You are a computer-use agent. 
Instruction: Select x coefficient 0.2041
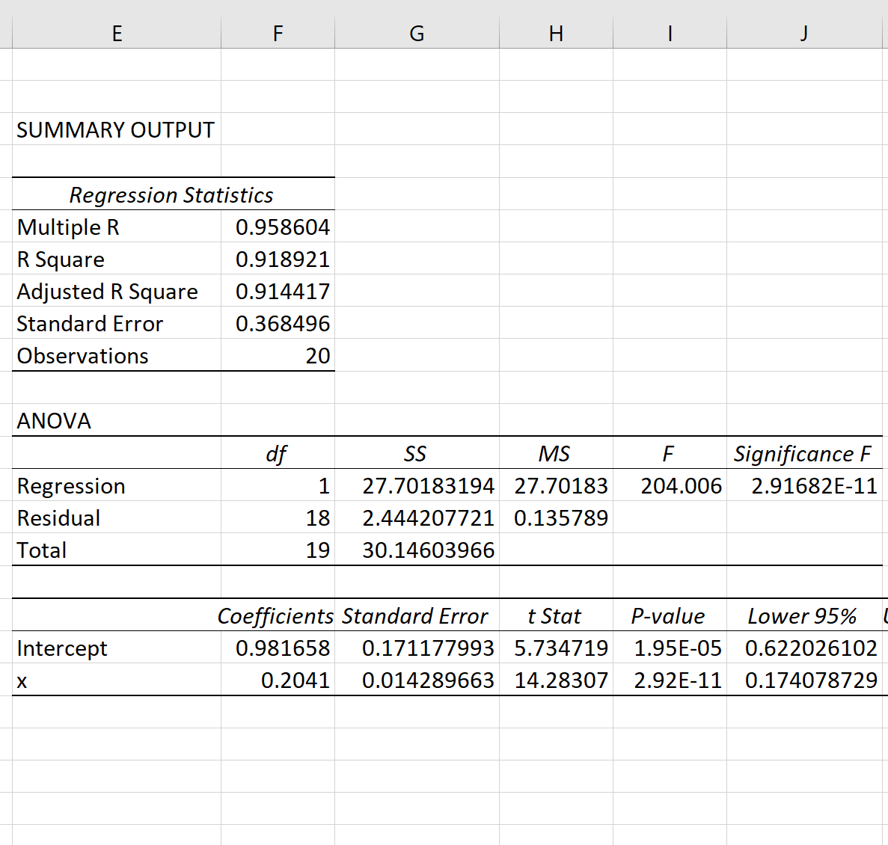point(278,680)
